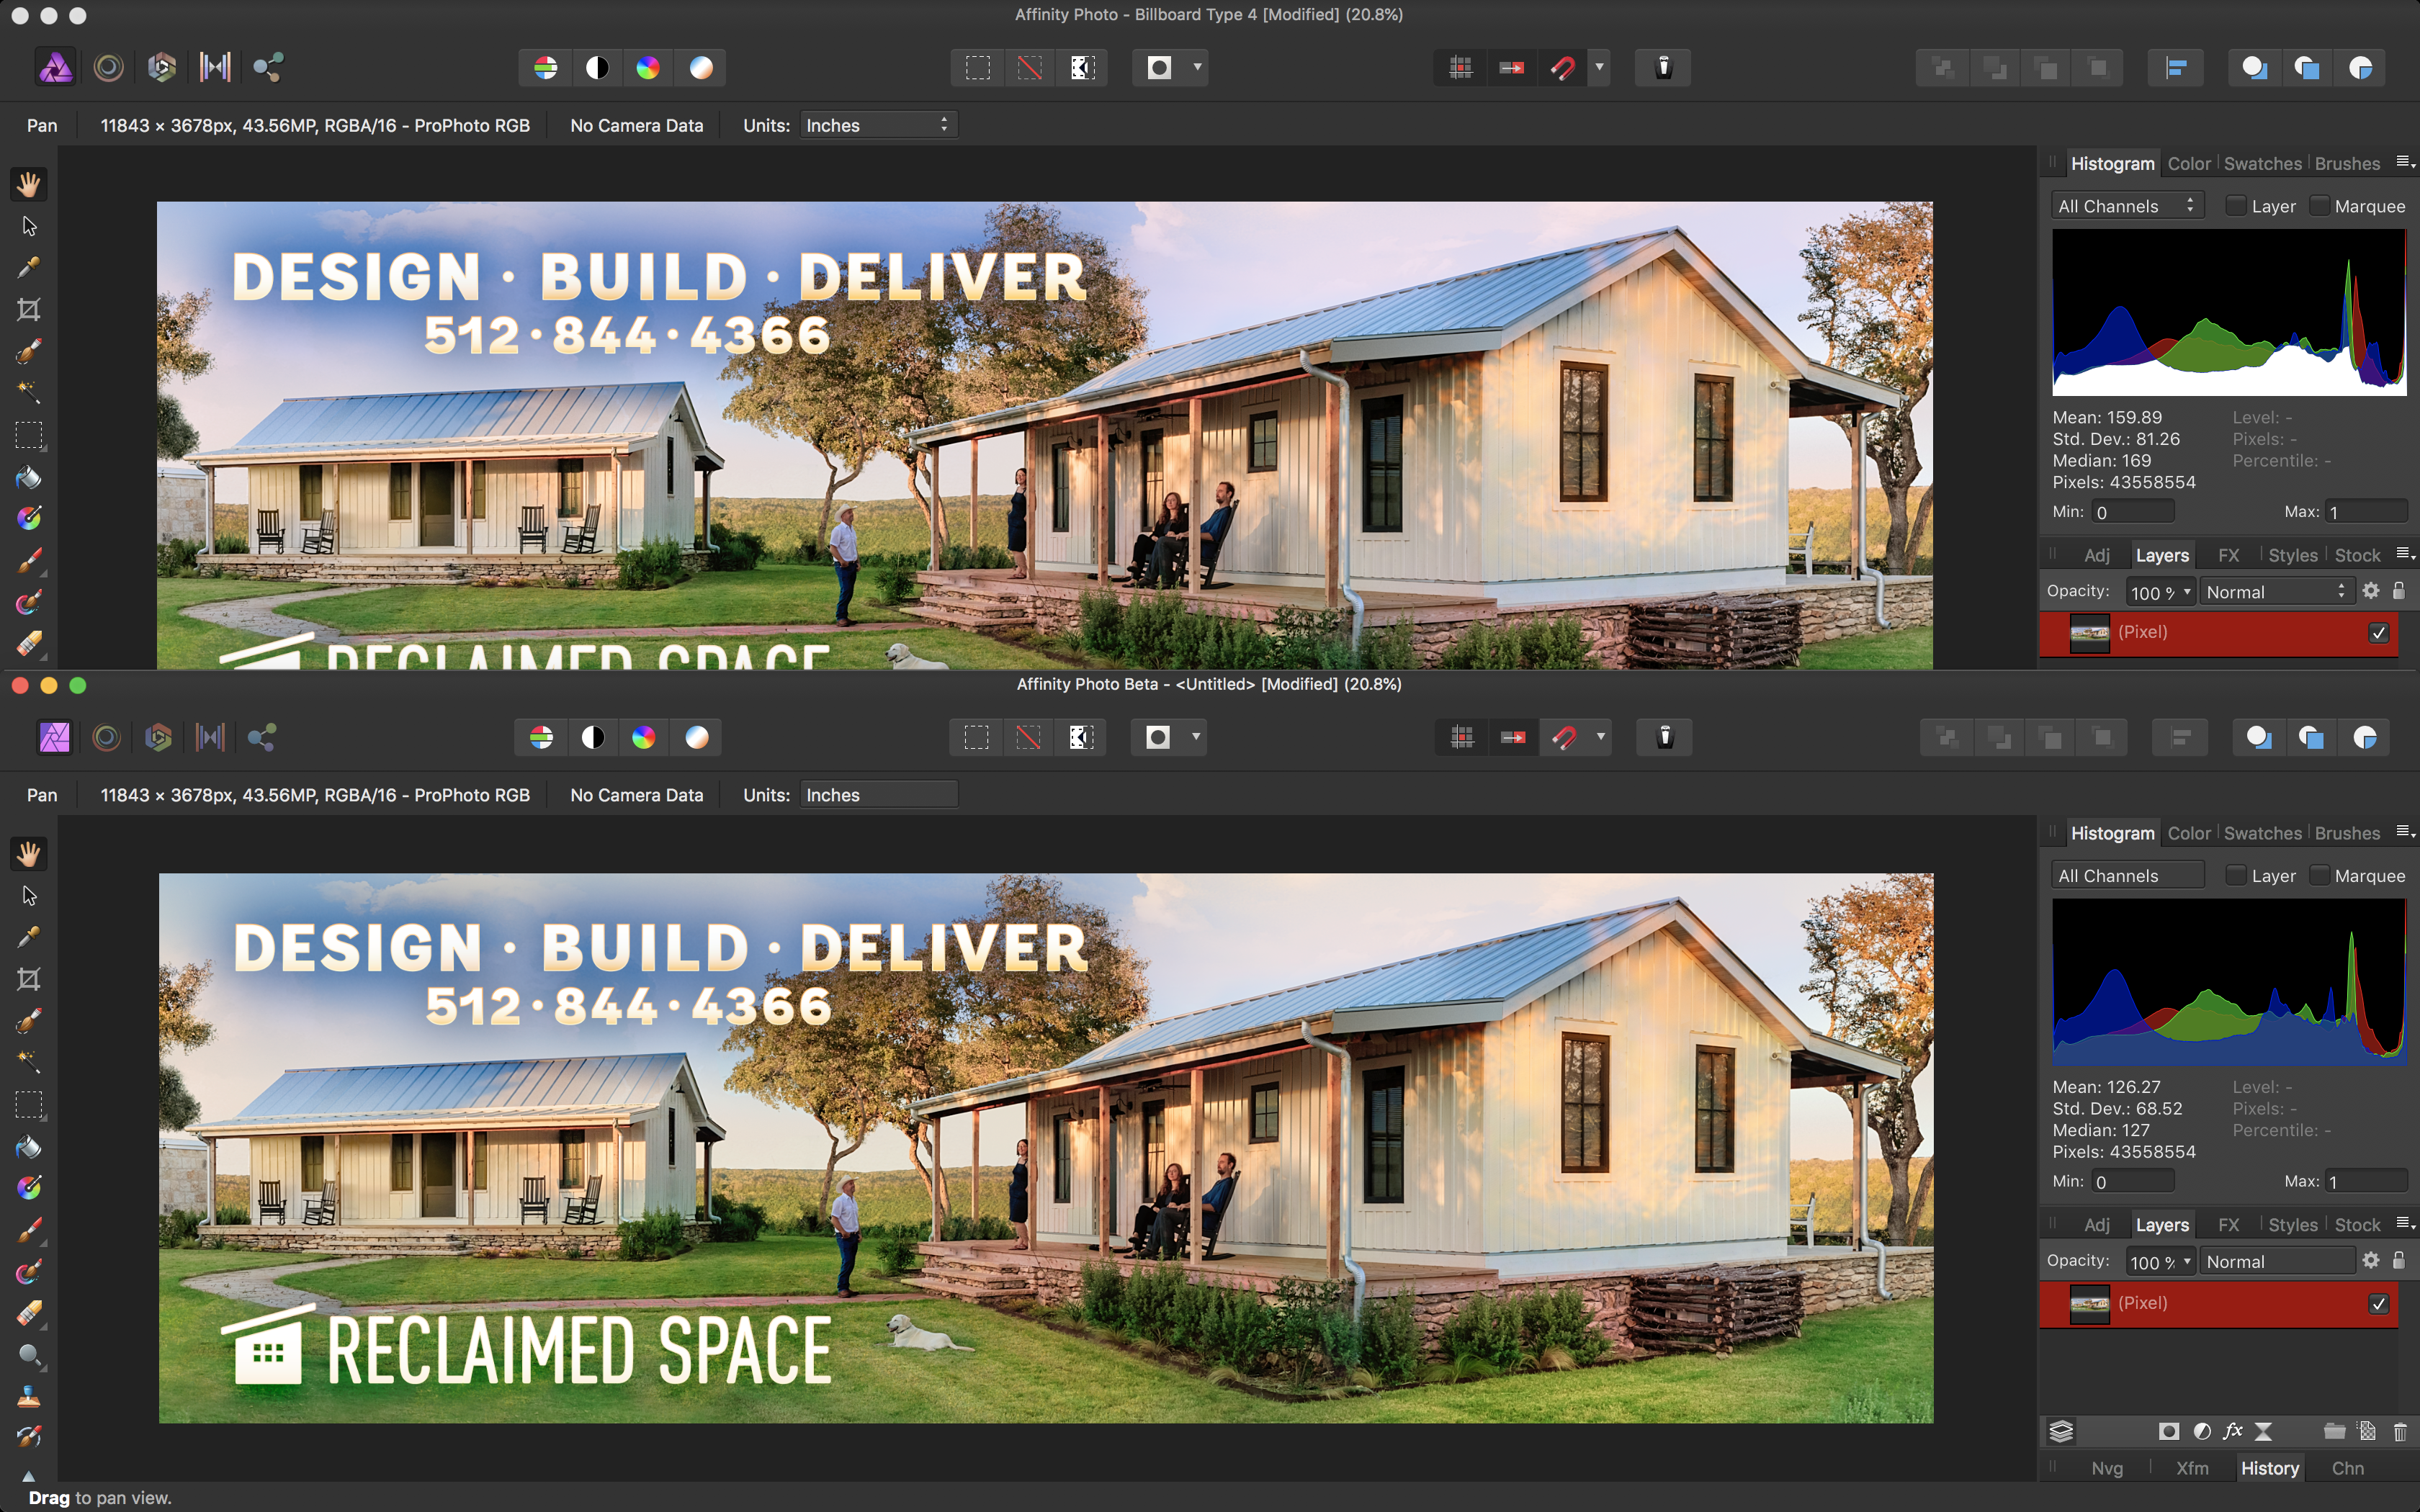The image size is (2420, 1512).
Task: Hide Pixel layer in top window
Action: point(2379,633)
